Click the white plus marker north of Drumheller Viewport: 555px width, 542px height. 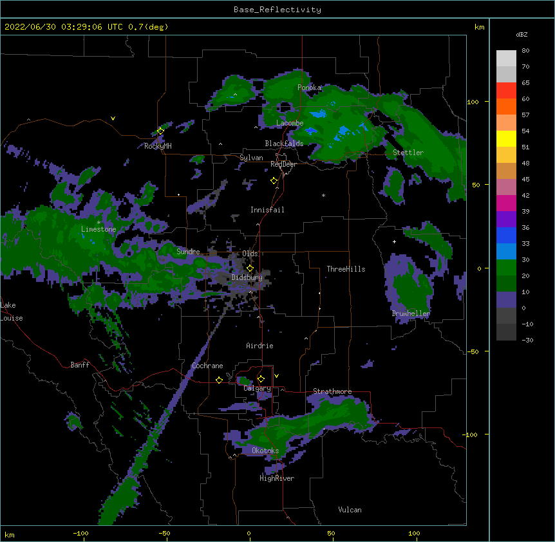(394, 241)
